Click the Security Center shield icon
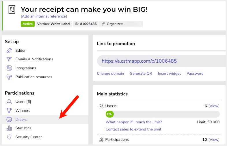Viewport: 227px width, 146px height. [x=9, y=137]
